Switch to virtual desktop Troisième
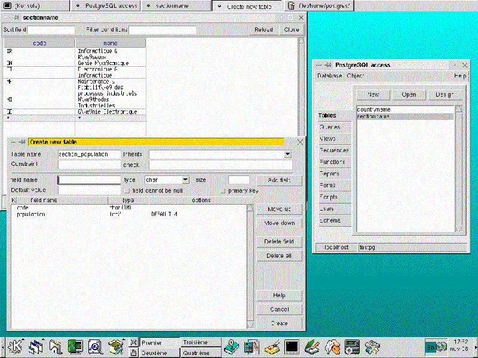This screenshot has width=478, height=358. [195, 342]
